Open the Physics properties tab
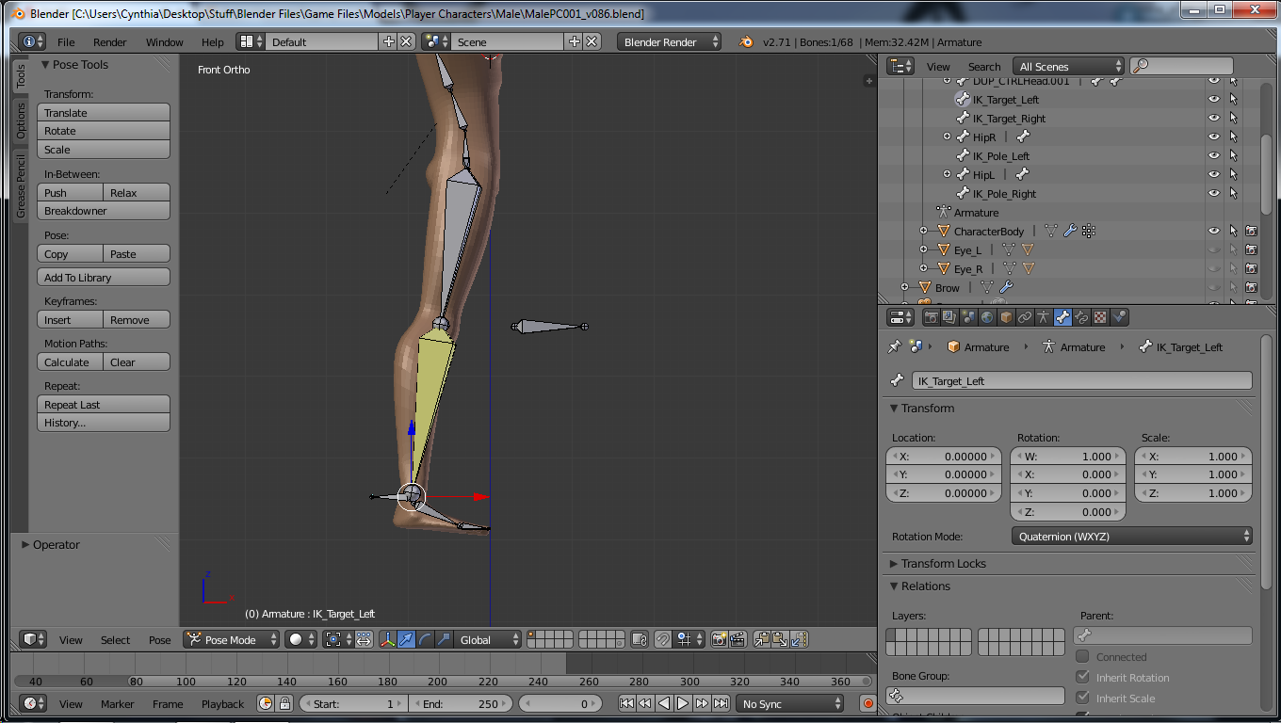The image size is (1281, 723). [1119, 317]
